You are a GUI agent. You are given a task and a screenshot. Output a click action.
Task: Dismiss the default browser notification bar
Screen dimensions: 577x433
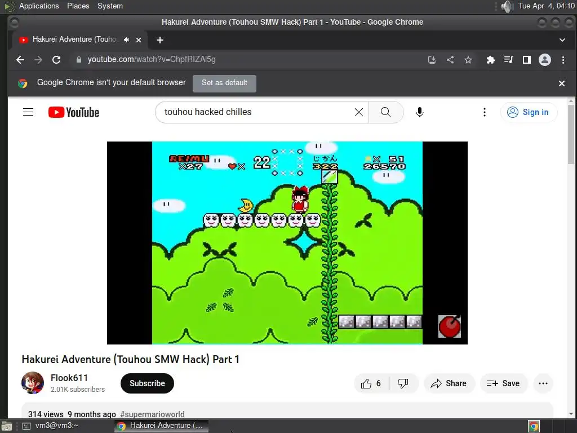coord(562,83)
